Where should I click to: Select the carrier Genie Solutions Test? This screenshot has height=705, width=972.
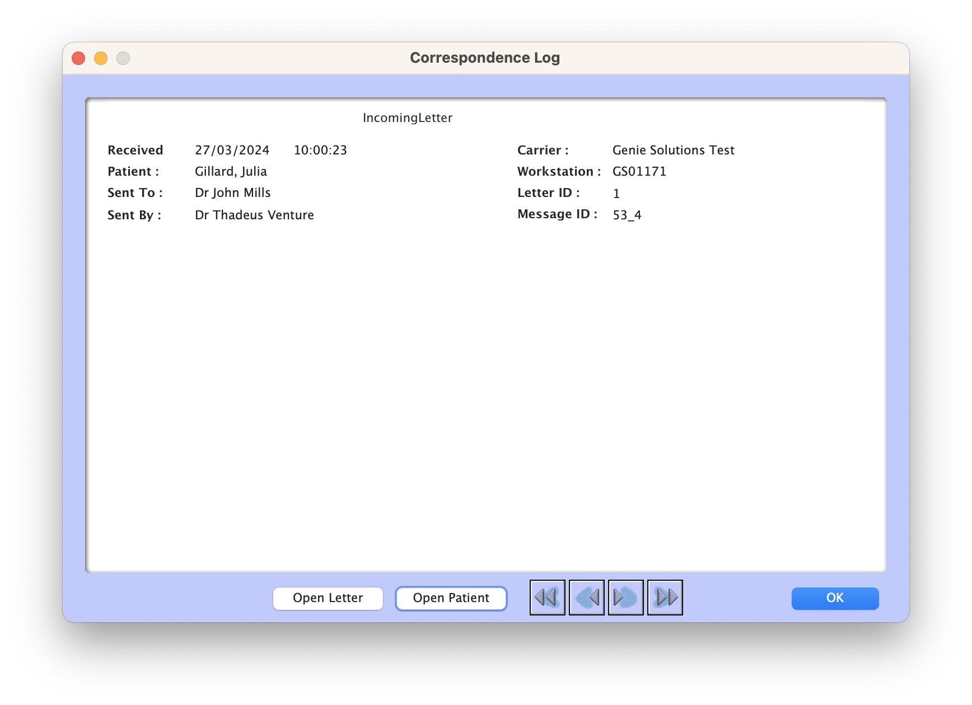click(x=673, y=150)
